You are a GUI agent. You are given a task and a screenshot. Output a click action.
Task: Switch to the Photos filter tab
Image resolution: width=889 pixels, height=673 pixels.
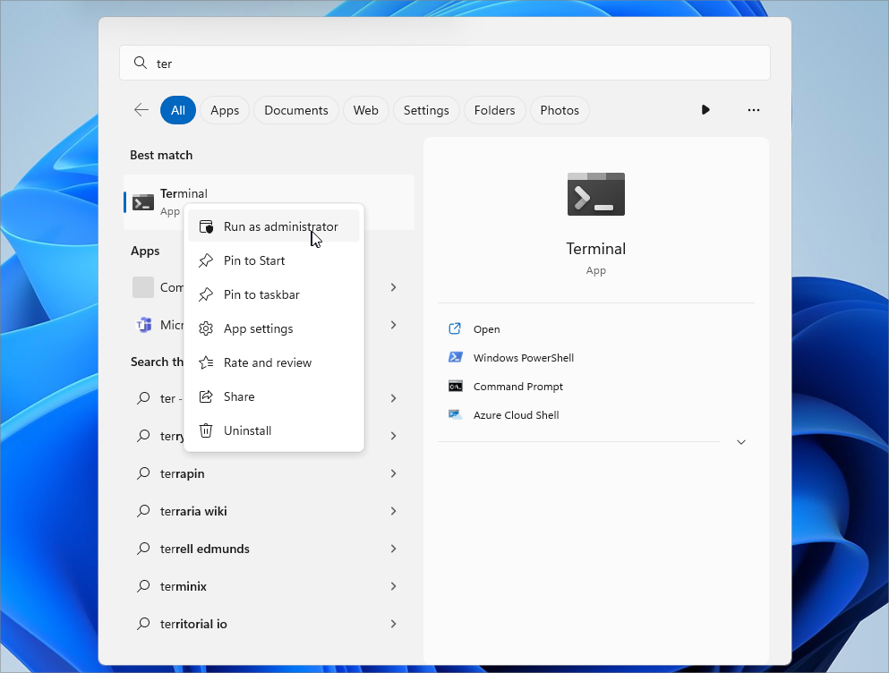click(559, 110)
